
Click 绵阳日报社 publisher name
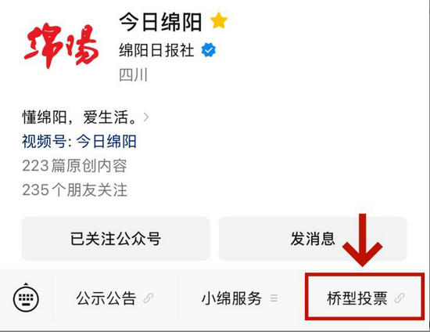156,50
